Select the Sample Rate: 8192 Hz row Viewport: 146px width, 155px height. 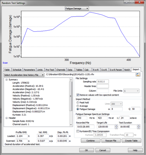pyautogui.click(x=23, y=121)
